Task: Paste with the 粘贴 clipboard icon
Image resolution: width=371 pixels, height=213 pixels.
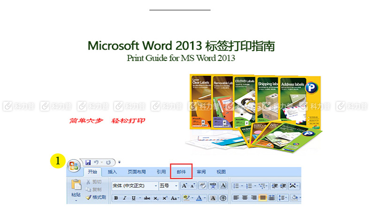Action: 76,184
